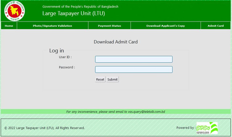The height and width of the screenshot is (137, 232).
Task: Open Download Applicant's Copy page
Action: (166, 26)
